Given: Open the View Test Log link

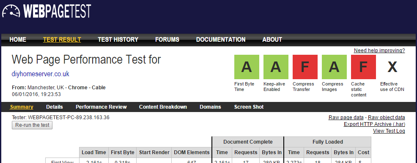Looking at the screenshot, I should 389,131.
